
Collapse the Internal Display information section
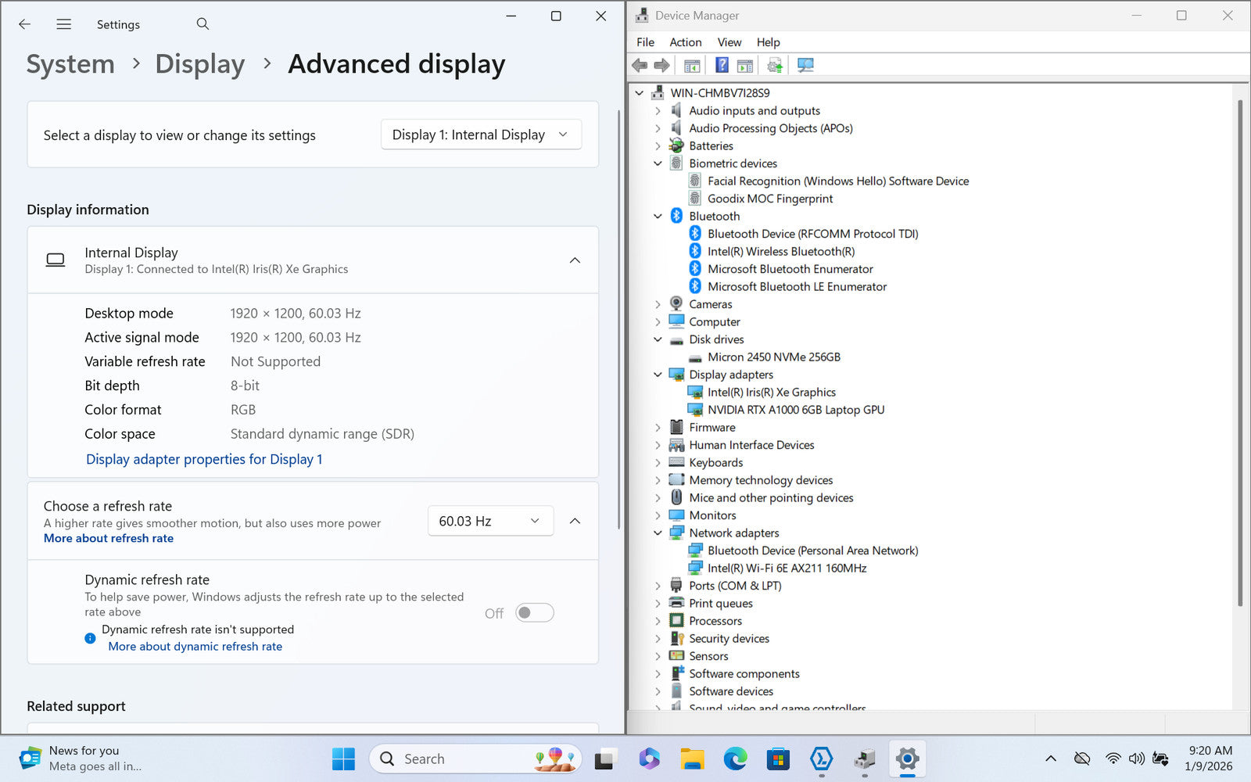575,260
